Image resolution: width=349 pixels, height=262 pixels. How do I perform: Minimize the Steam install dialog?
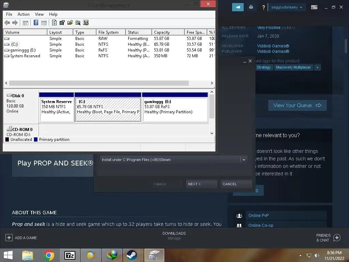coord(245,61)
